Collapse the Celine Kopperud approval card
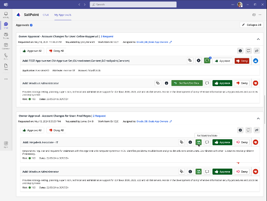 pos(258,39)
